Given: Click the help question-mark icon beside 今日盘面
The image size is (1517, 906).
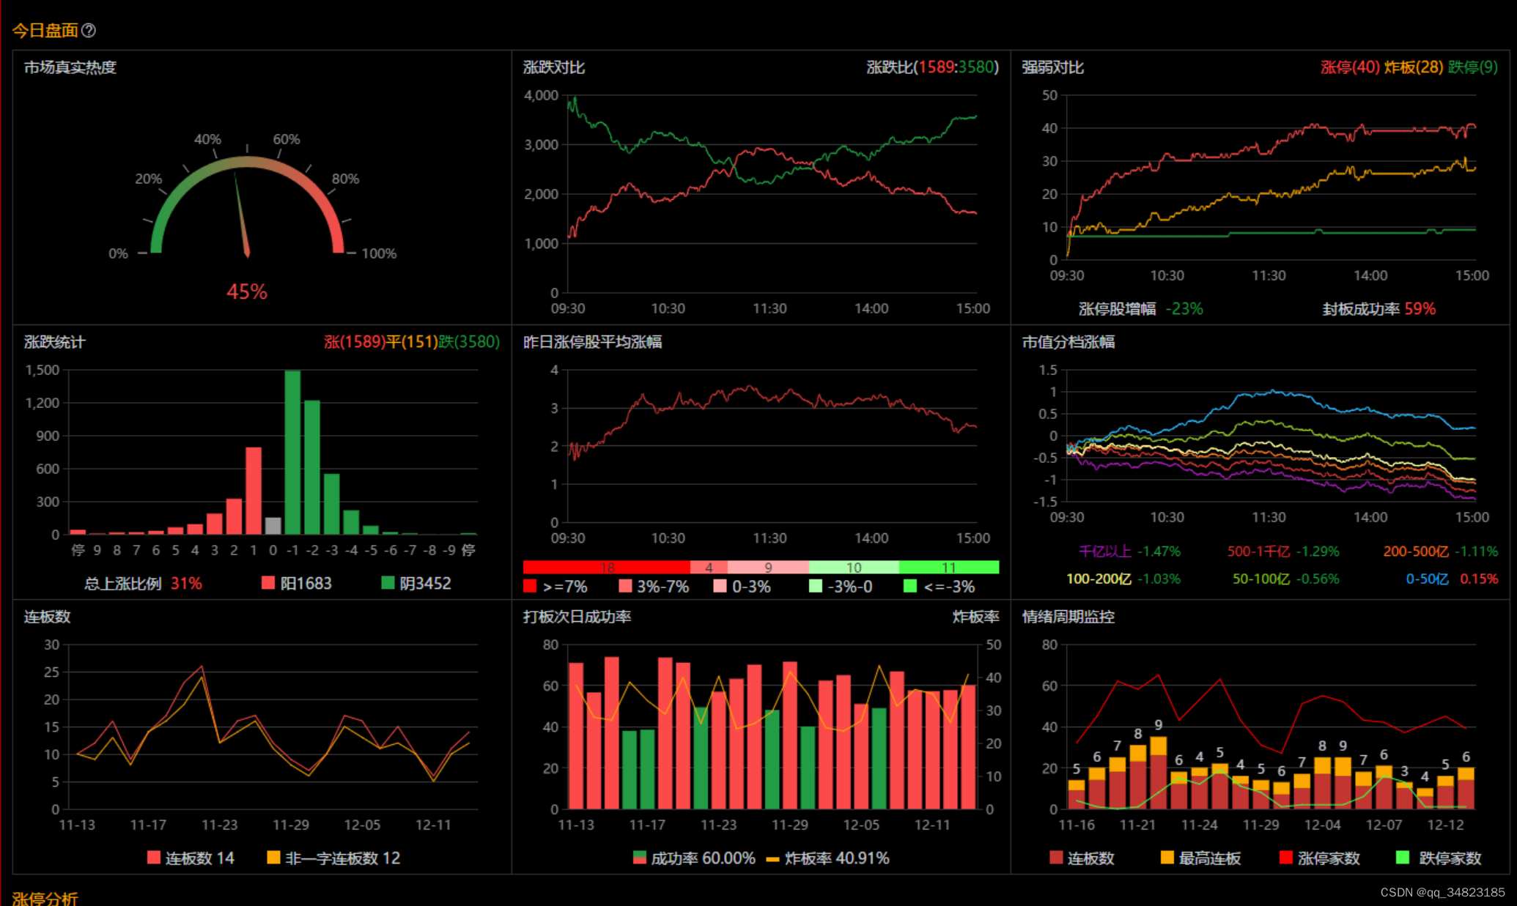Looking at the screenshot, I should [89, 31].
